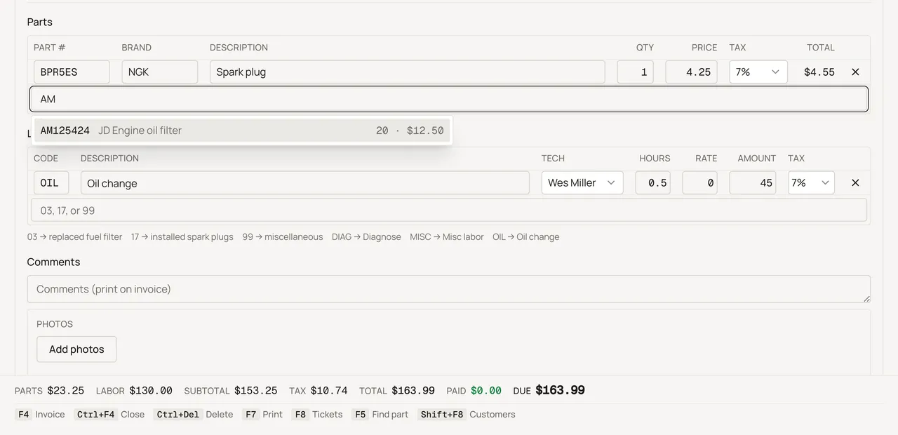Click the Spark plug quantity field
The height and width of the screenshot is (435, 898).
coord(636,72)
